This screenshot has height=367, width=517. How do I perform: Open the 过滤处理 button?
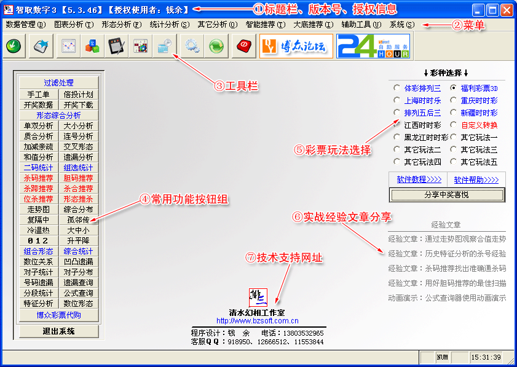pyautogui.click(x=58, y=82)
